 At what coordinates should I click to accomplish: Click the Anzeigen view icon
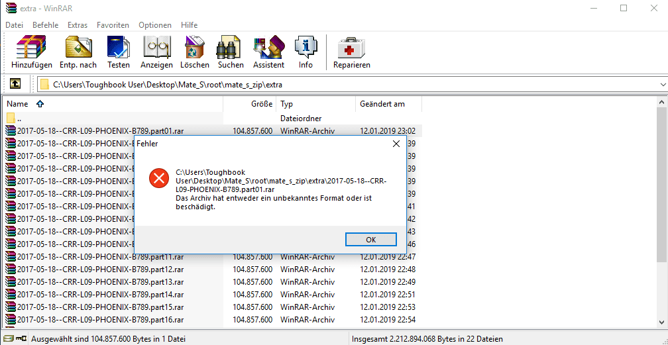pos(157,48)
